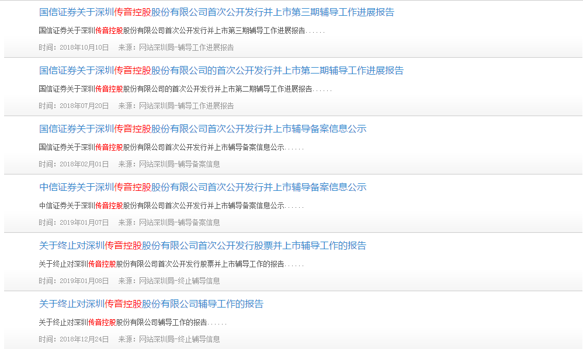Click summary of 终止...发行股票并上市辅导工作的报告

pyautogui.click(x=171, y=264)
